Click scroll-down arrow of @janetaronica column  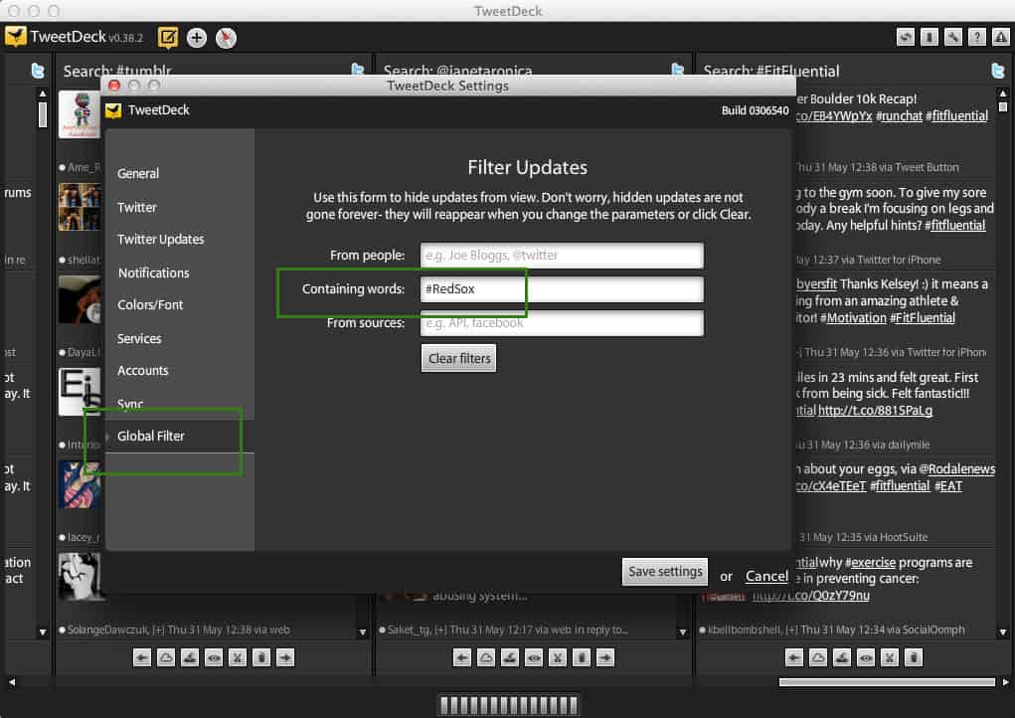coord(682,631)
